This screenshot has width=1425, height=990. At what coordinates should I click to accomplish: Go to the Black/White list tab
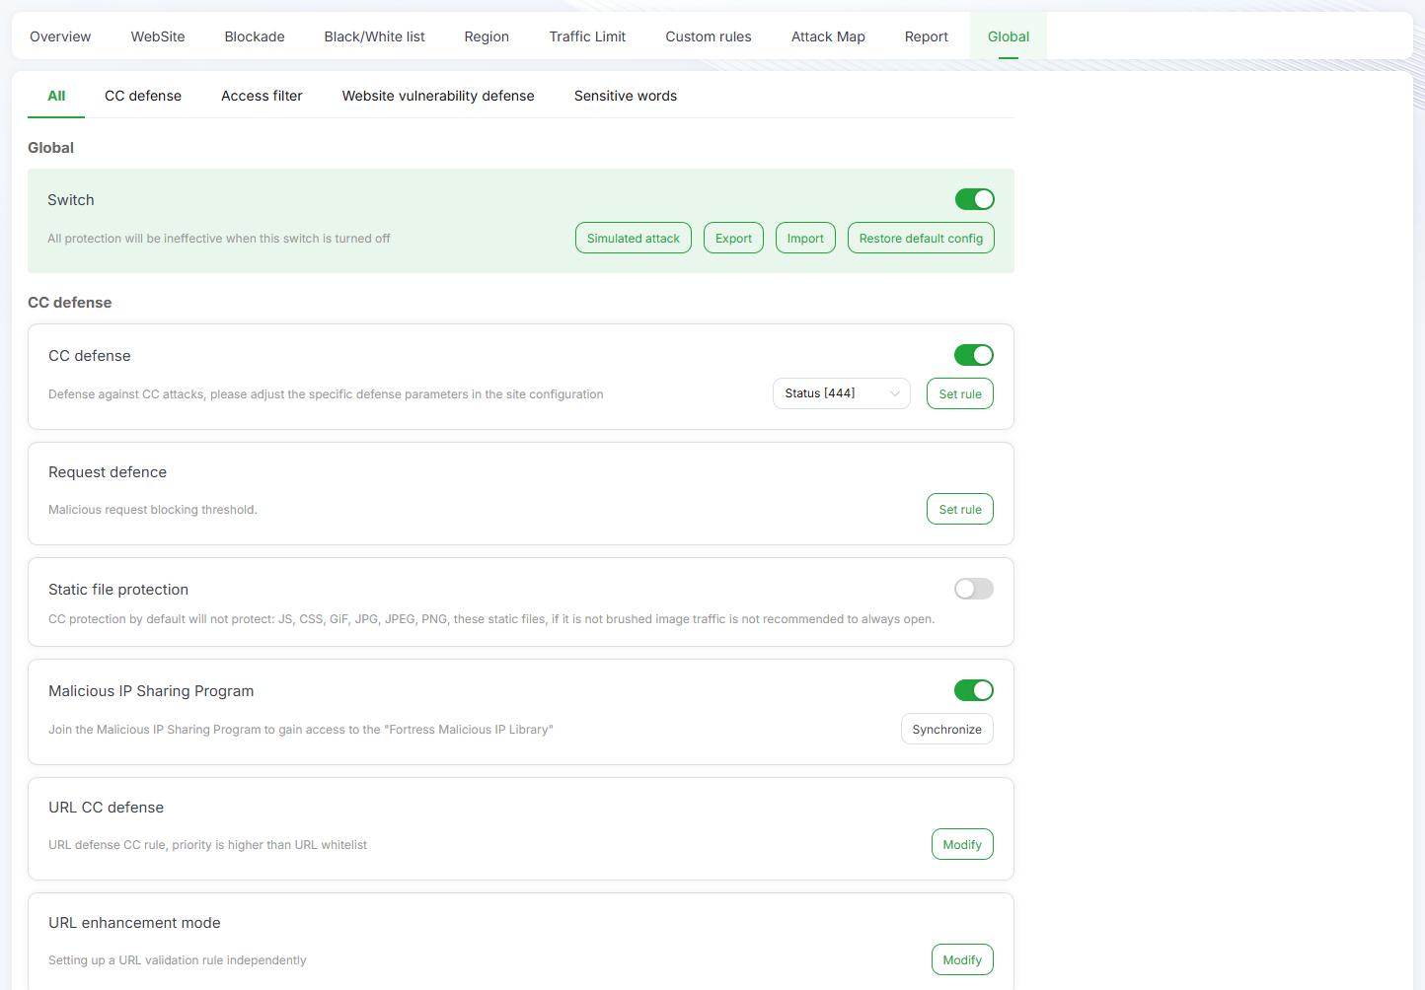click(374, 36)
